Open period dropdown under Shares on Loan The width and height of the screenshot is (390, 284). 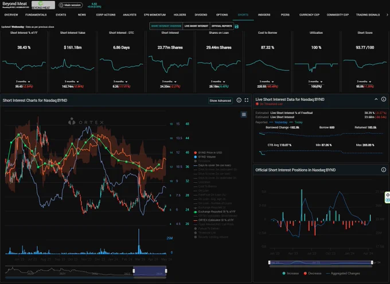[x=218, y=81]
